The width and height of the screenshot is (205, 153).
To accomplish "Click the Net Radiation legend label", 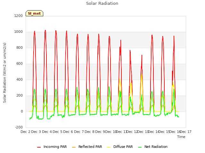I will pyautogui.click(x=156, y=147).
